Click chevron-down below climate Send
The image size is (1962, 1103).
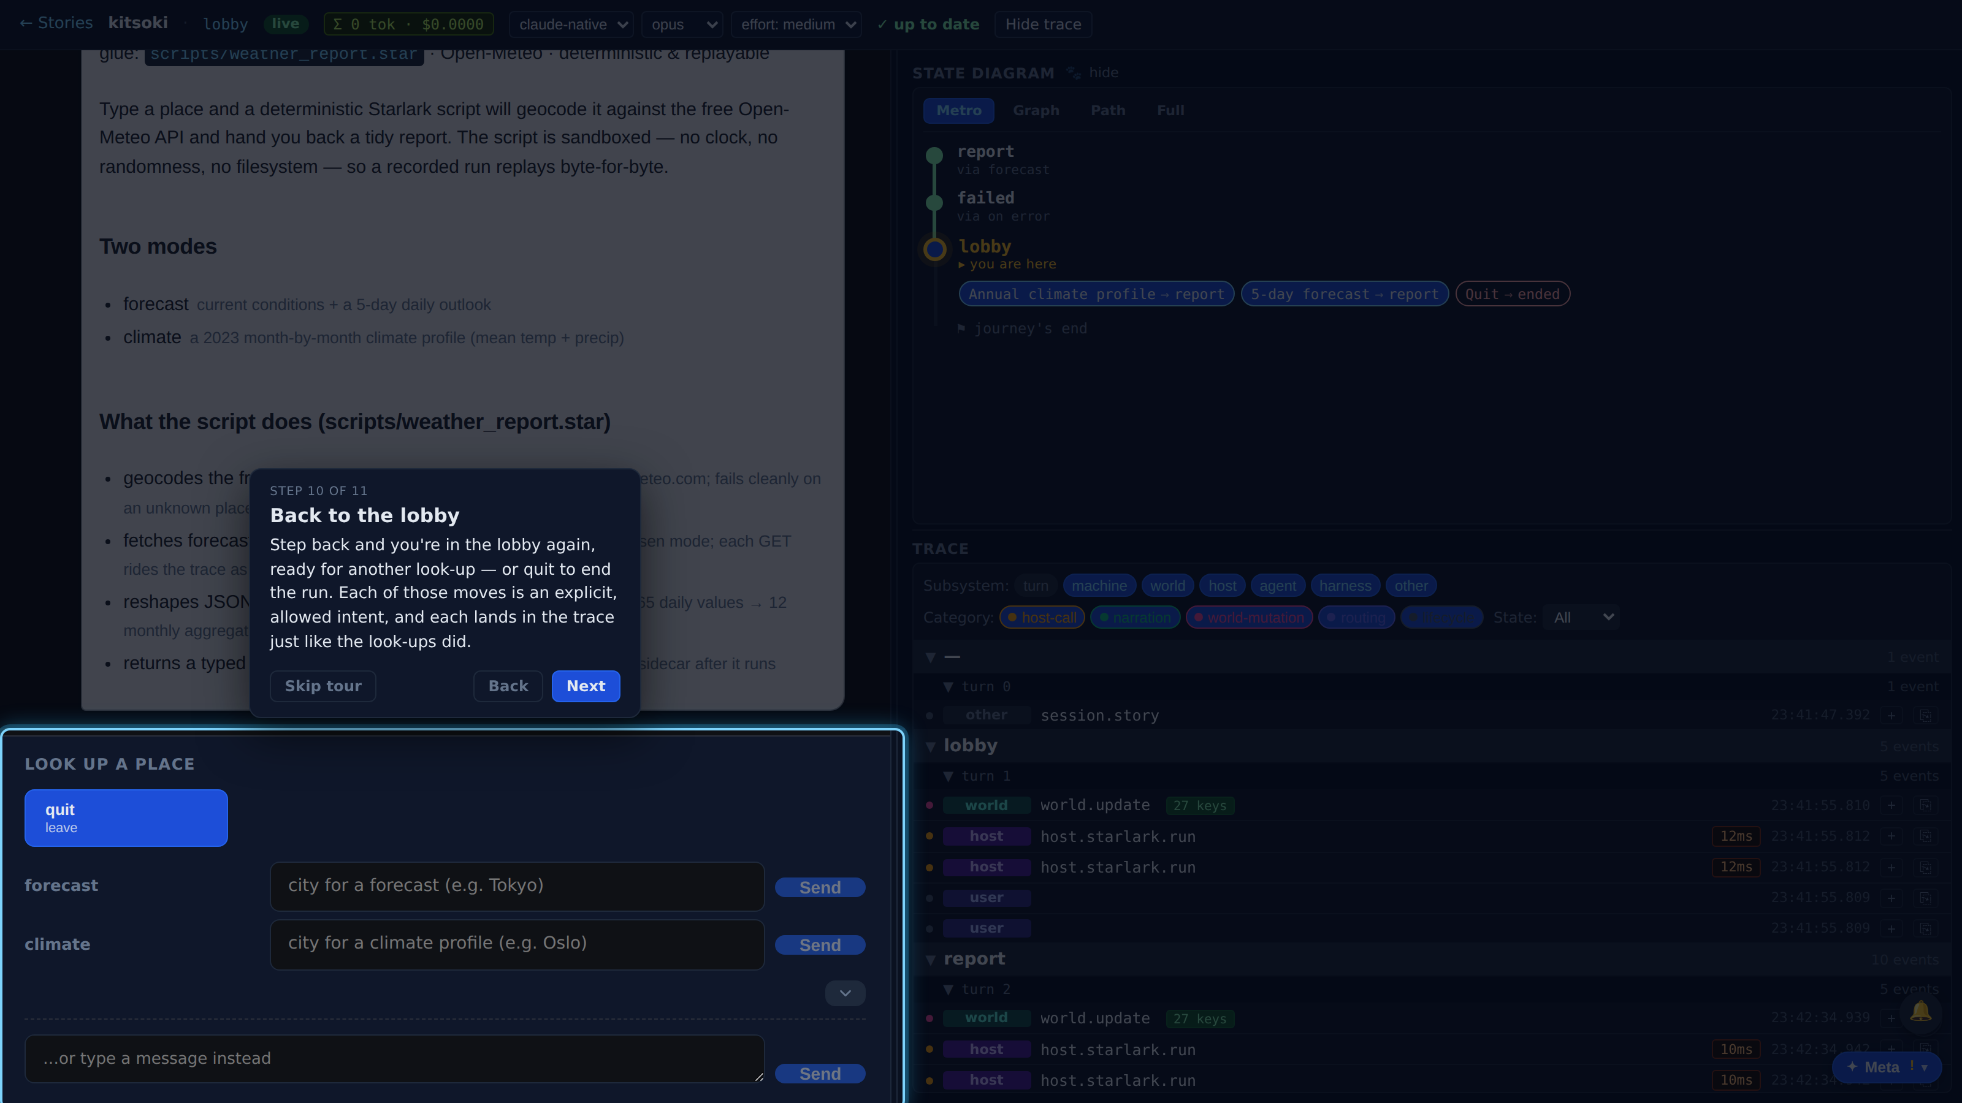845,993
